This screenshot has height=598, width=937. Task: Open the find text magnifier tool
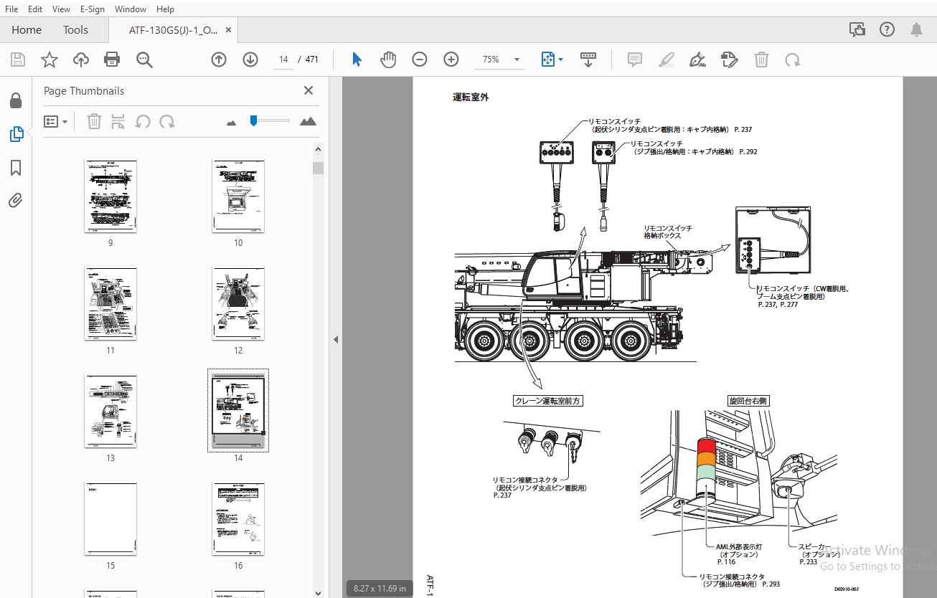coord(144,60)
